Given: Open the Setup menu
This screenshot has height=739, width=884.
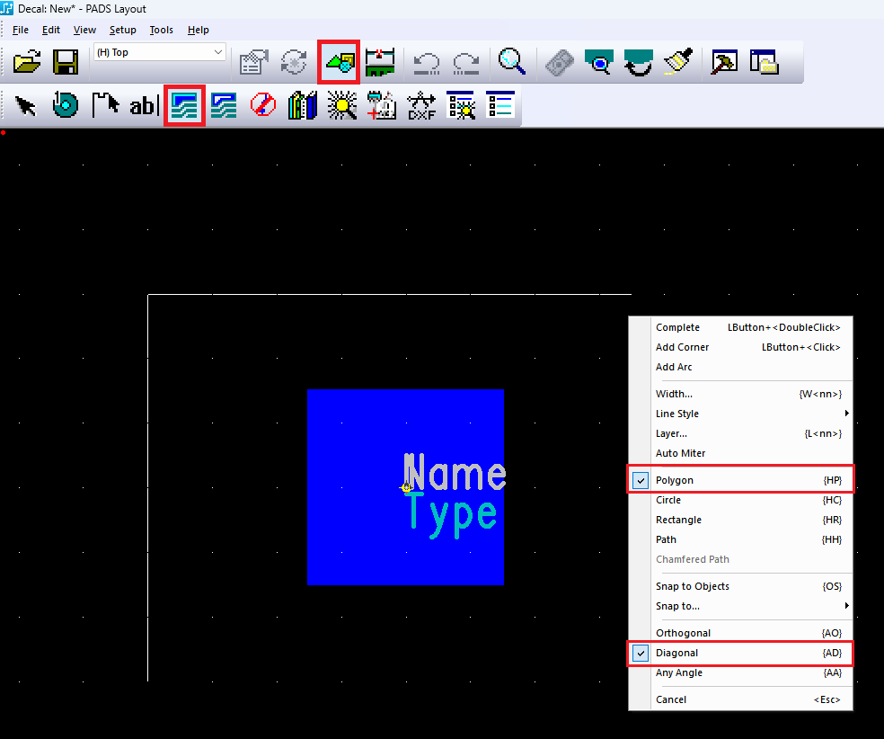Looking at the screenshot, I should point(123,30).
